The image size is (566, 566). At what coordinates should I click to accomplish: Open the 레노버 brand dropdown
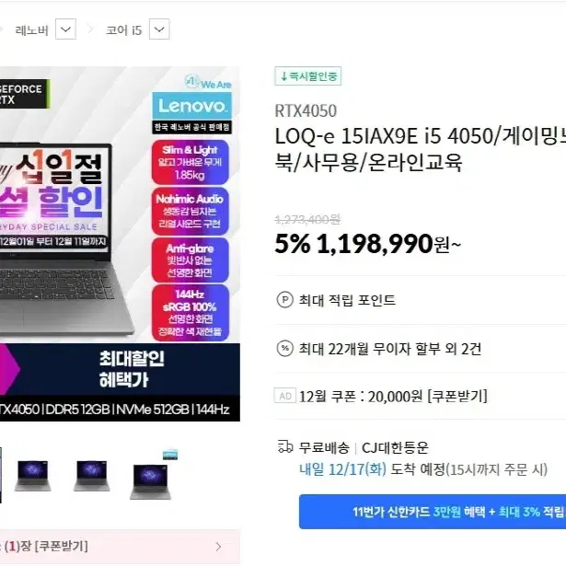65,29
